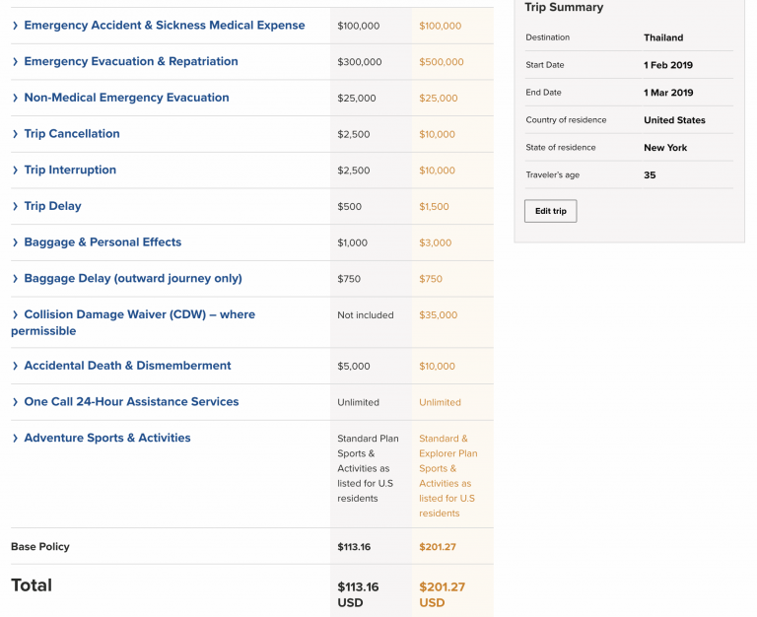Click the chevron icon beside Trip Delay
Screen dimensions: 757x617
(x=15, y=206)
